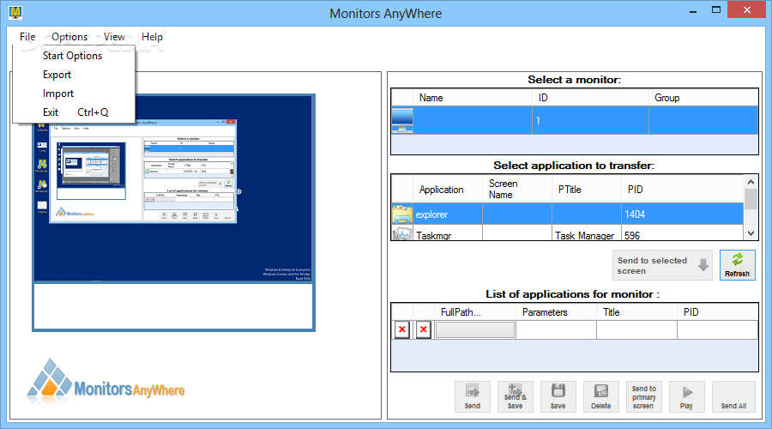Click the FullPath input field
Image resolution: width=772 pixels, height=429 pixels.
click(475, 329)
